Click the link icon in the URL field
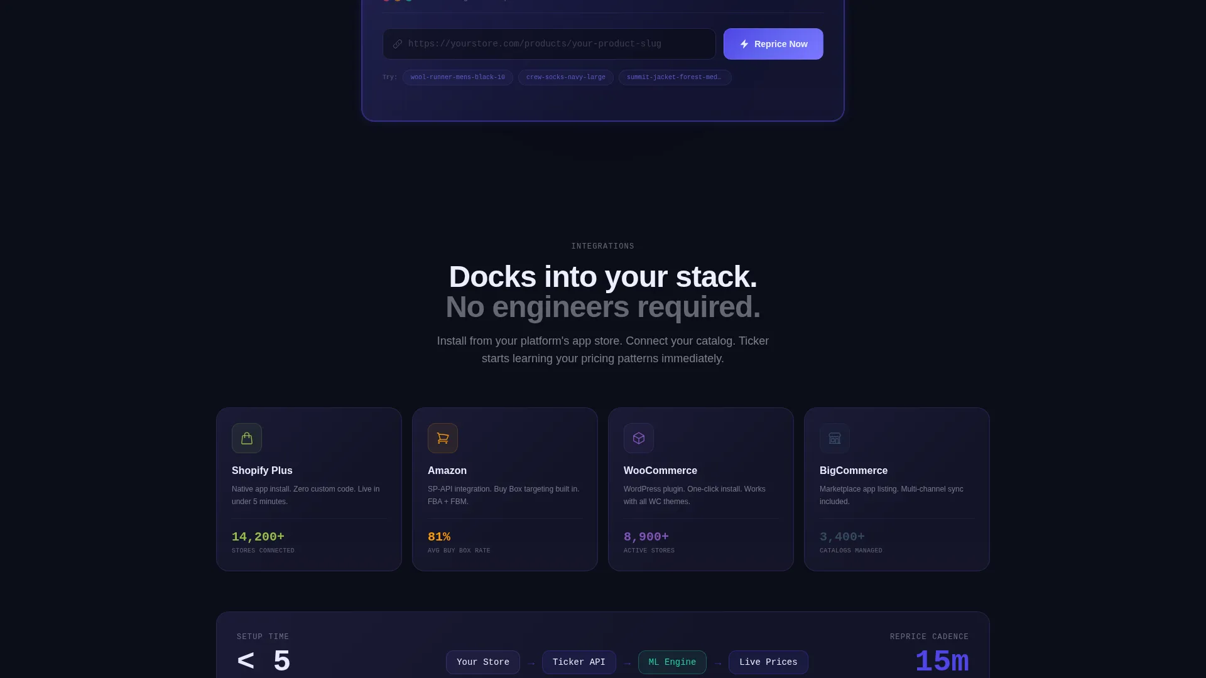Image resolution: width=1206 pixels, height=678 pixels. [x=398, y=44]
